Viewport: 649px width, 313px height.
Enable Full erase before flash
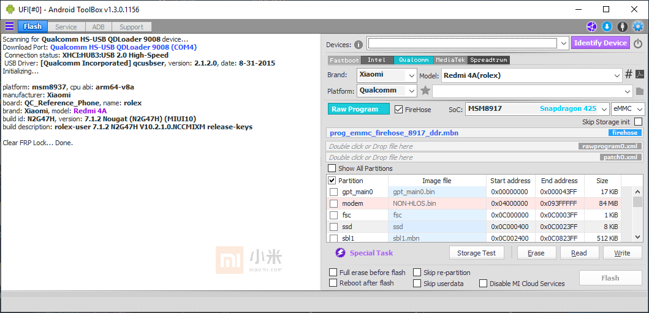(x=333, y=273)
